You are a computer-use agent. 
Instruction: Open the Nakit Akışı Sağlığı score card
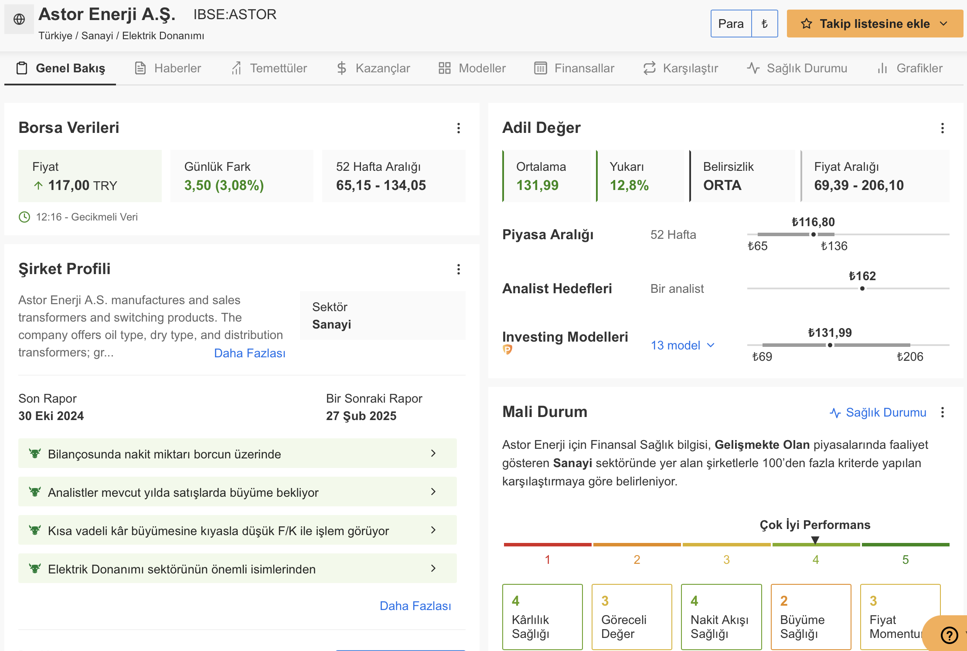[x=722, y=617]
